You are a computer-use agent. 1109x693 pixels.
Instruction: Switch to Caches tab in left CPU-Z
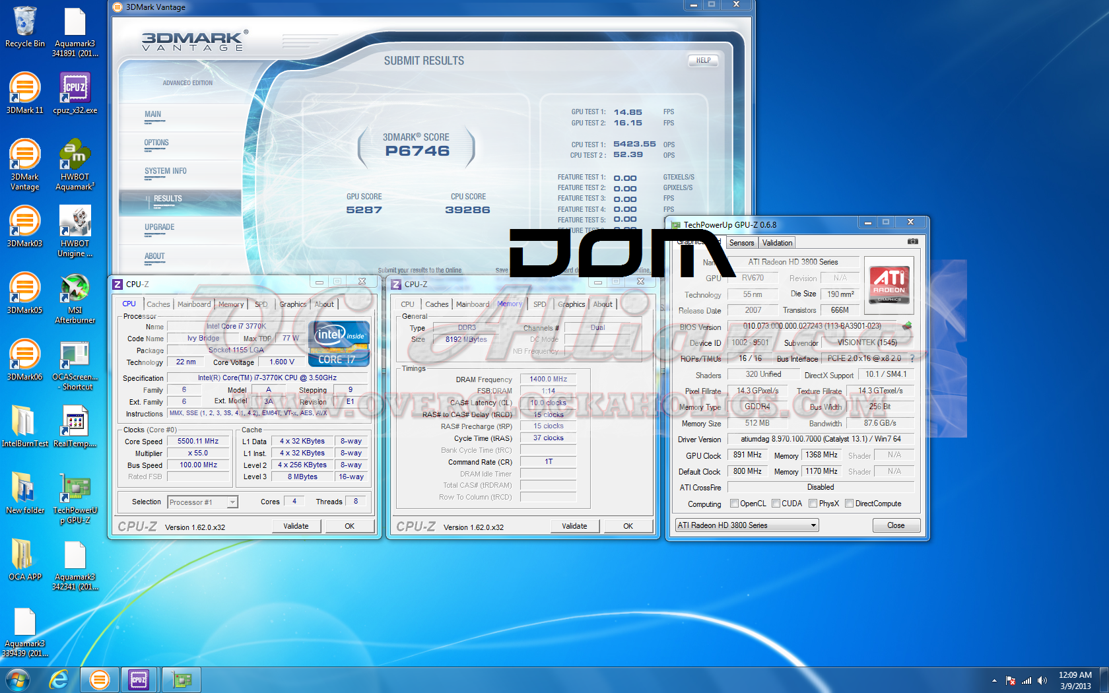[x=158, y=304]
